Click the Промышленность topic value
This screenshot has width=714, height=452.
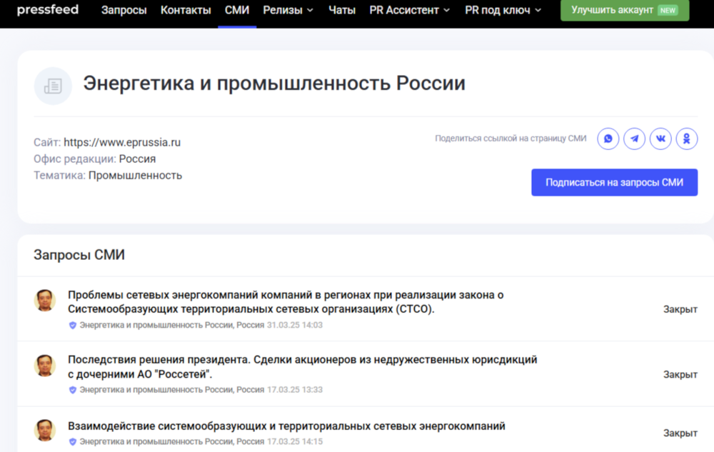pos(135,175)
